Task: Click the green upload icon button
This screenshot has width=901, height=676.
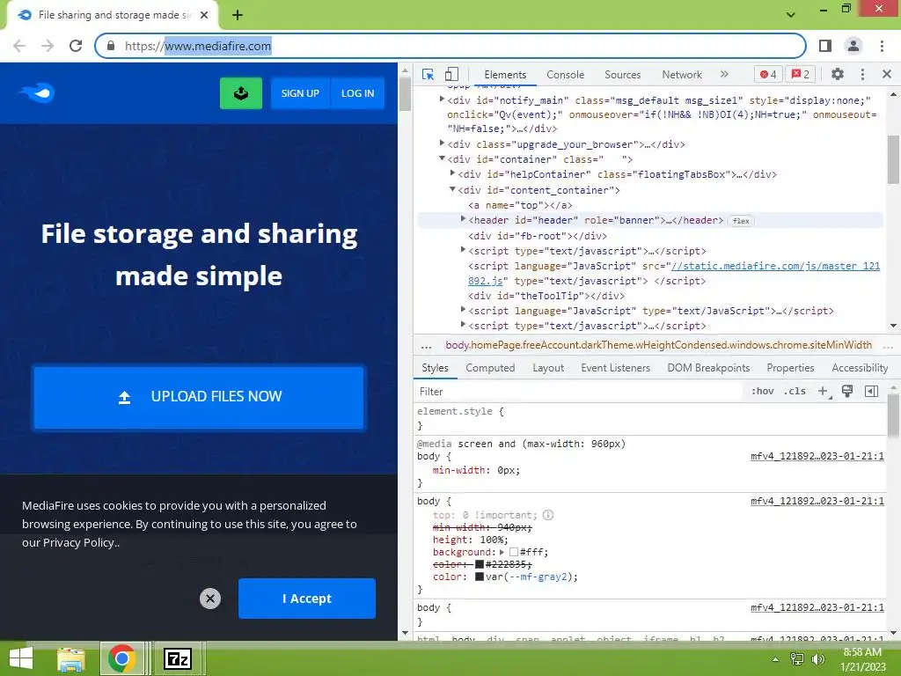Action: (x=241, y=93)
